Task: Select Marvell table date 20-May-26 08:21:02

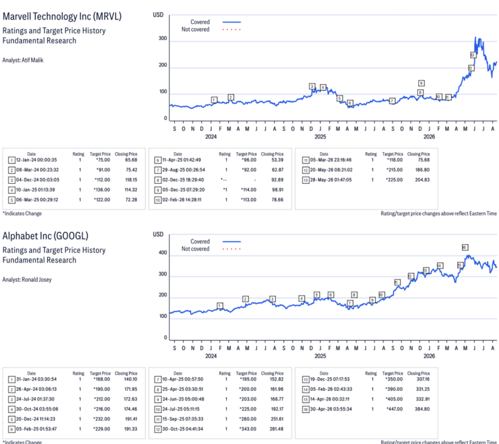Action: (331, 170)
